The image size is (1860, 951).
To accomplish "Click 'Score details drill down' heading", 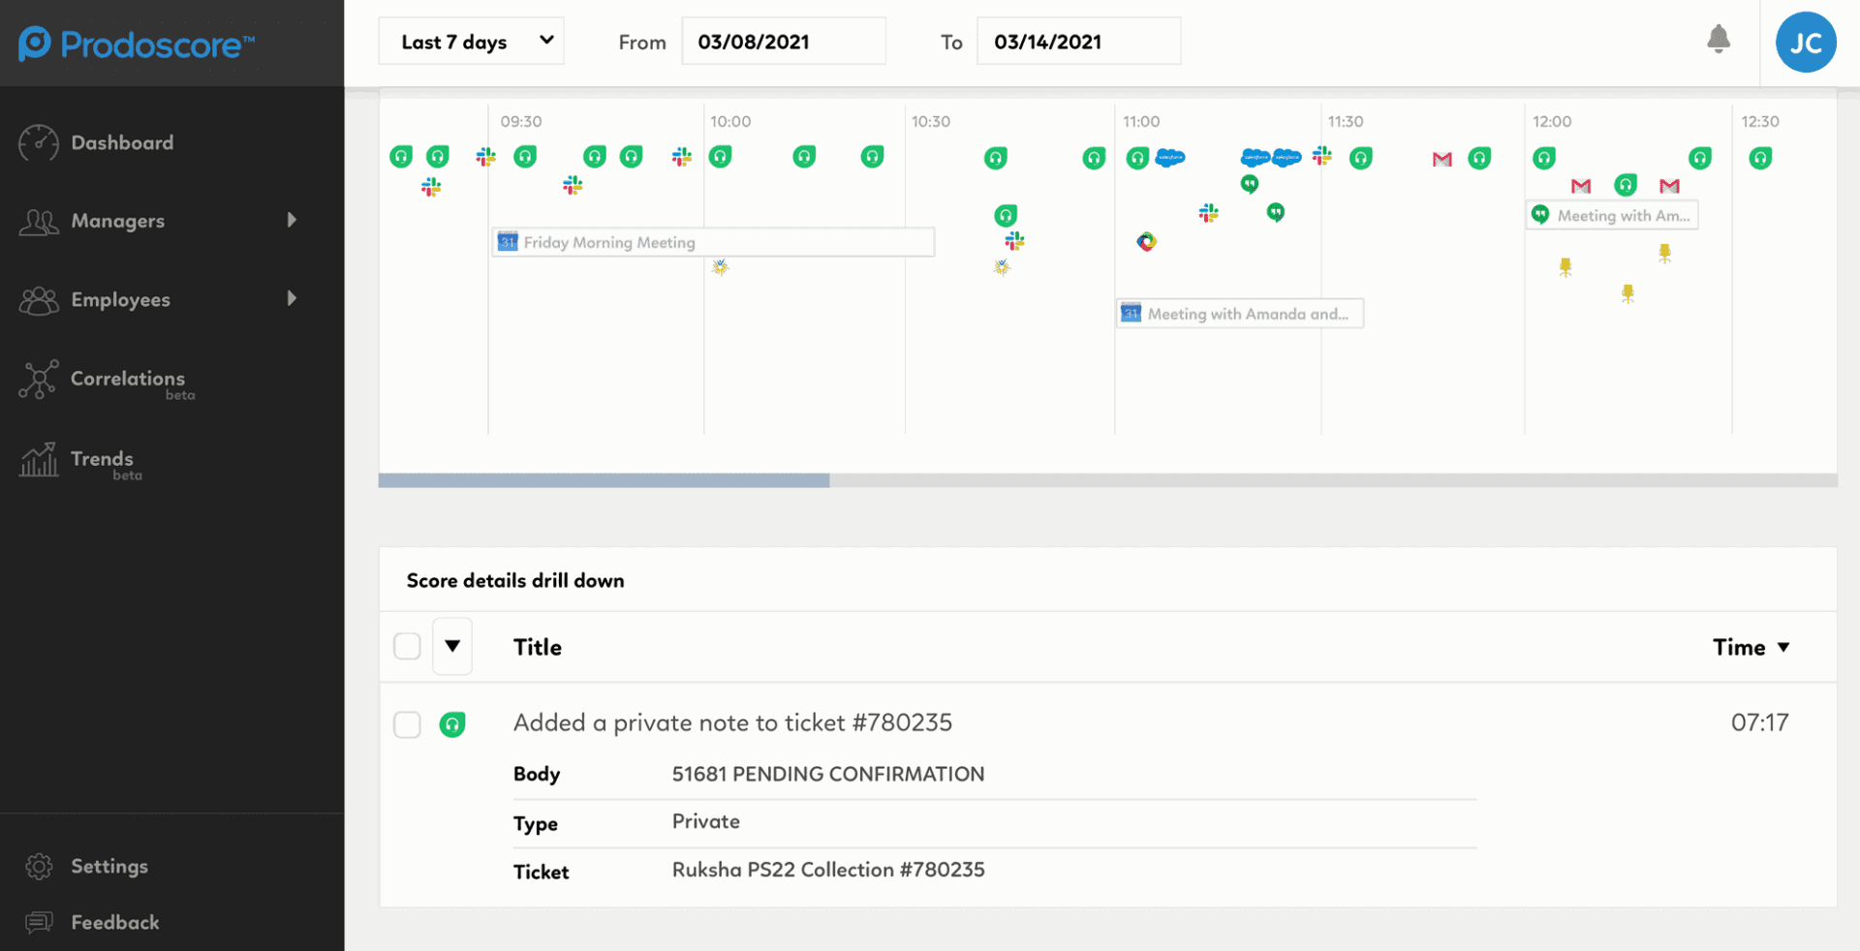I will 515,580.
